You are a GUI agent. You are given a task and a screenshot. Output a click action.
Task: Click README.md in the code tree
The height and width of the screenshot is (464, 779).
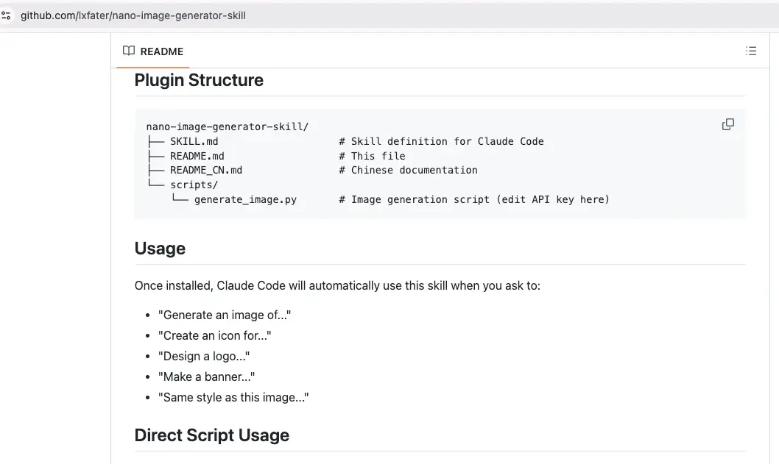click(x=197, y=156)
